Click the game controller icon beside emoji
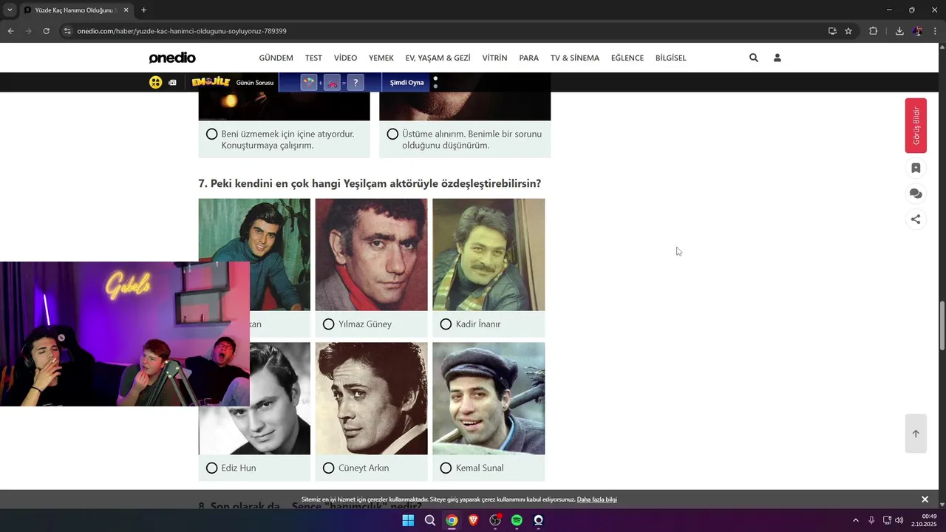This screenshot has height=532, width=946. (x=173, y=83)
